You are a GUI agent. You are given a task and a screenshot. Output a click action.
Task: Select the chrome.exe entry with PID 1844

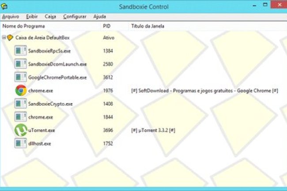tap(41, 117)
